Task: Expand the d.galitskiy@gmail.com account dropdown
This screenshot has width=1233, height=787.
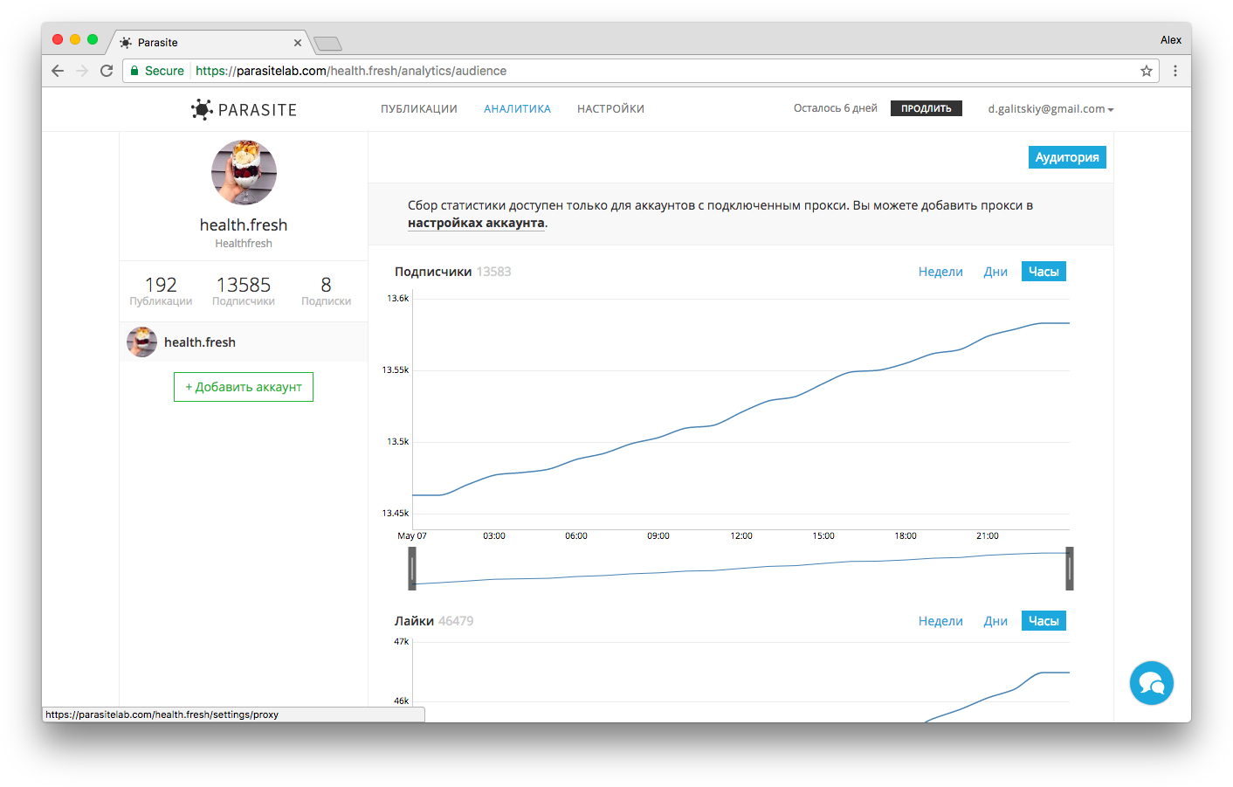Action: coord(1050,109)
